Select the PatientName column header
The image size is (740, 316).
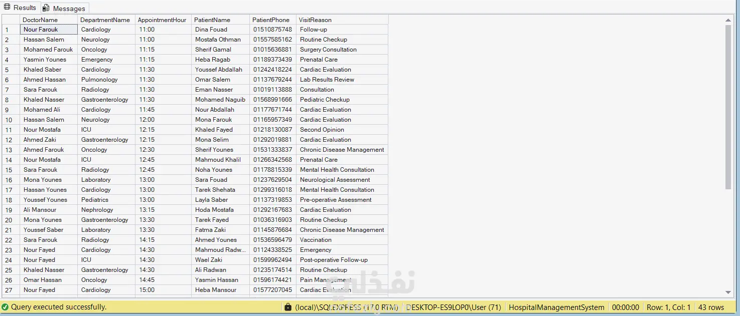pyautogui.click(x=220, y=20)
